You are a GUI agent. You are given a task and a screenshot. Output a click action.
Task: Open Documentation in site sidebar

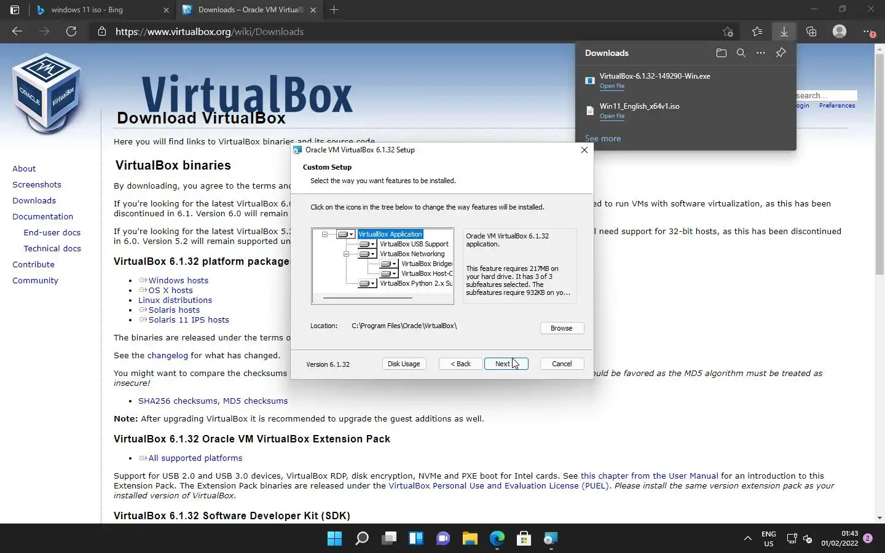(x=42, y=216)
